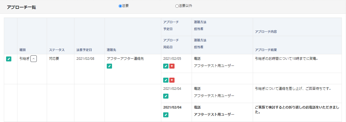The width and height of the screenshot is (346, 122).
Task: Click the ステータス column header
Action: (57, 50)
